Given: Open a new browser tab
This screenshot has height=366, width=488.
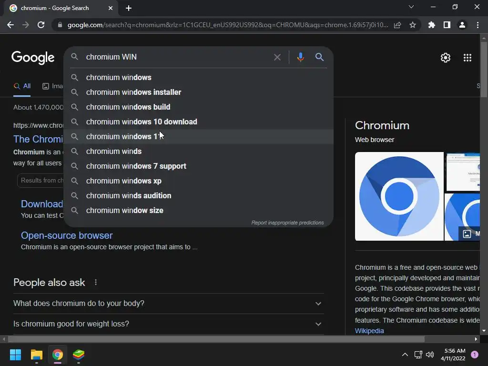Looking at the screenshot, I should pos(129,8).
